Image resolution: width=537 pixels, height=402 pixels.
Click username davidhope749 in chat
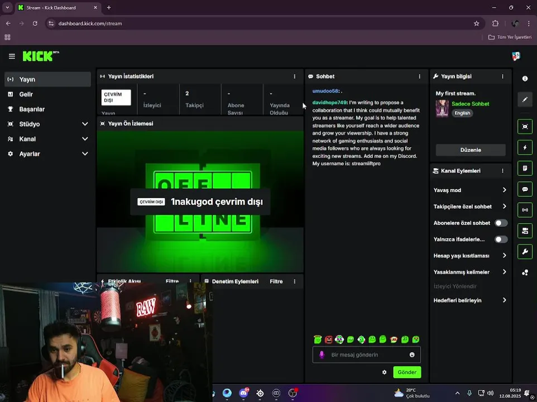point(329,103)
